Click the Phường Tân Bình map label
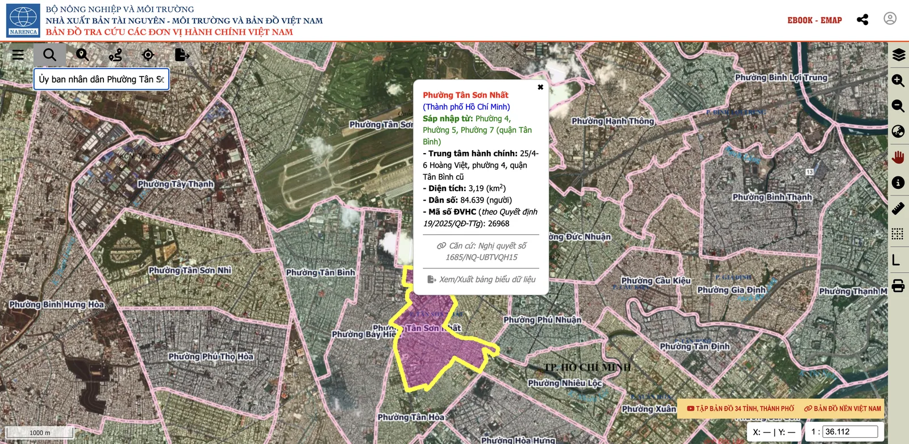 pyautogui.click(x=320, y=273)
